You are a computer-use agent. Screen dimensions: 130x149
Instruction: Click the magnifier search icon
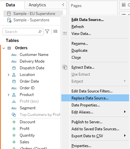(x=40, y=31)
